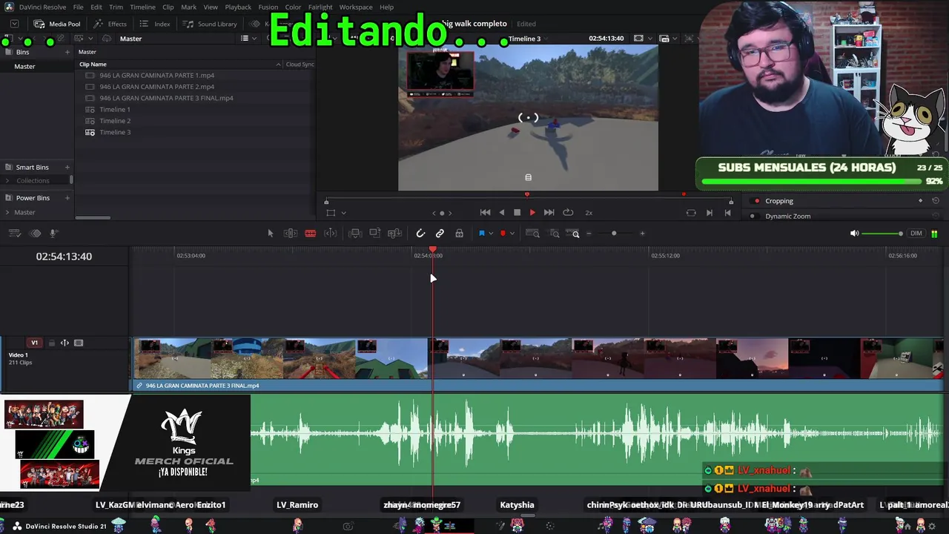Toggle timeline snapping magnet
949x534 pixels.
pos(420,234)
